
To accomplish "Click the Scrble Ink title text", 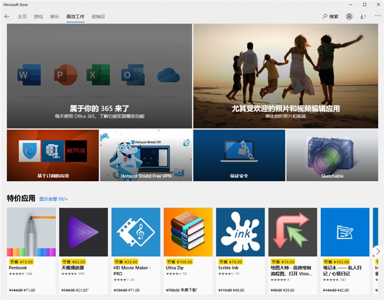I will click(x=228, y=268).
